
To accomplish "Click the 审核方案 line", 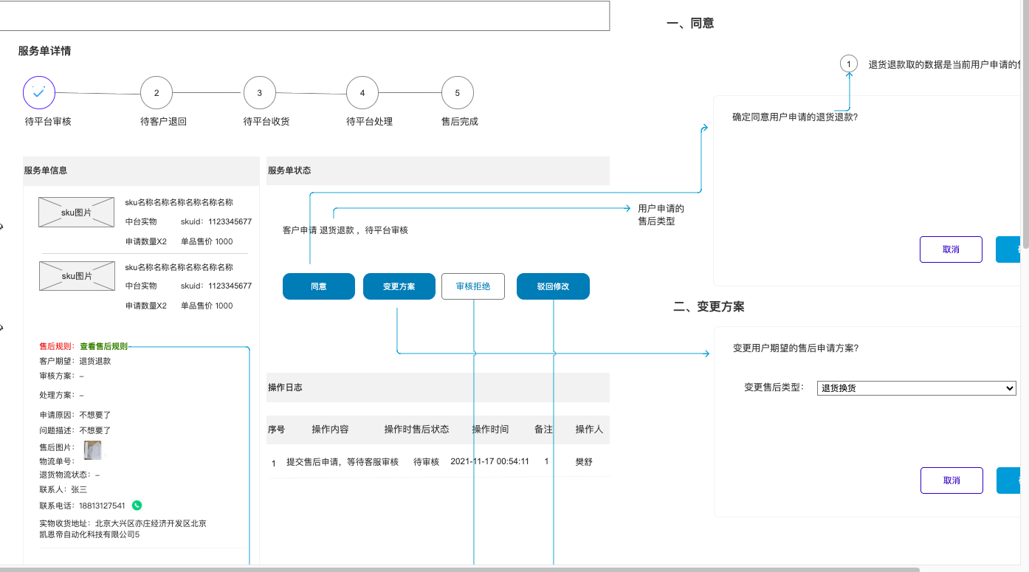I will point(61,376).
